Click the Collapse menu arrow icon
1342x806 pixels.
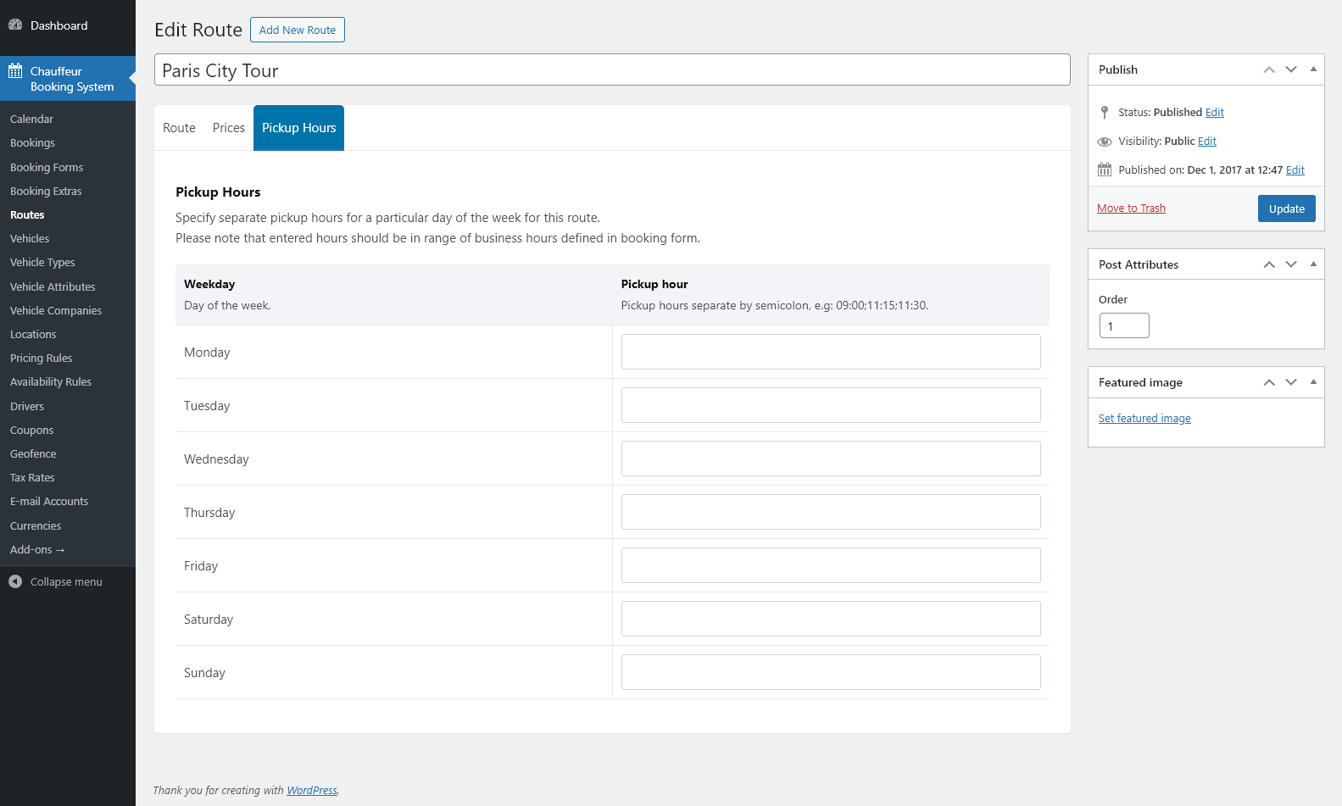click(x=15, y=581)
